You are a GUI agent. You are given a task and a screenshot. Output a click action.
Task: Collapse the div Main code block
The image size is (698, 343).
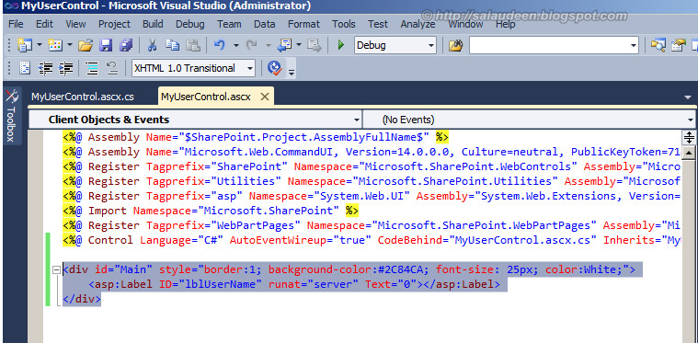tap(56, 269)
